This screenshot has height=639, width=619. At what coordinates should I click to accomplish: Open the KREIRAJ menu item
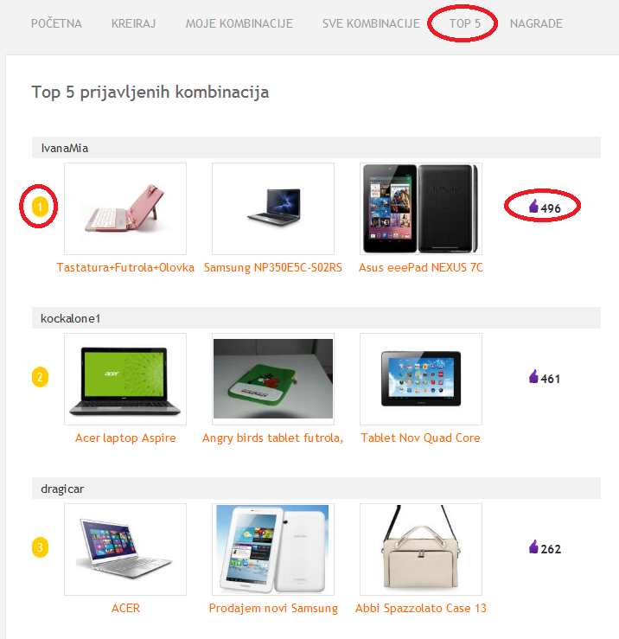tap(134, 23)
